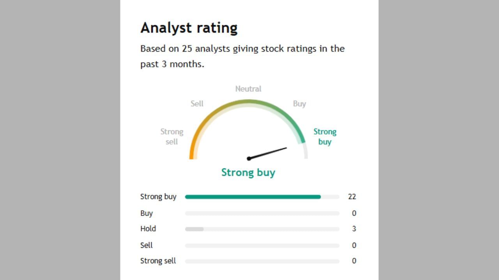499x280 pixels.
Task: Click the Neutral label above gauge
Action: click(248, 89)
